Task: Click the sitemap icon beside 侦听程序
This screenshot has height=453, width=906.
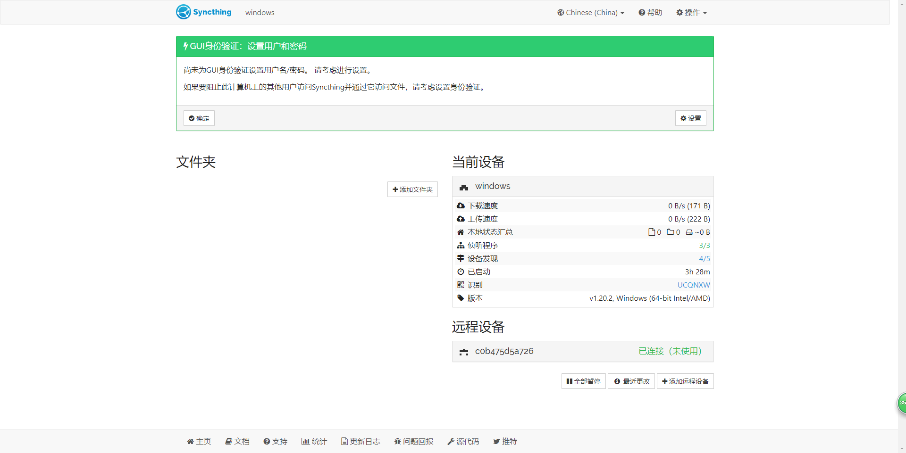Action: coord(461,245)
